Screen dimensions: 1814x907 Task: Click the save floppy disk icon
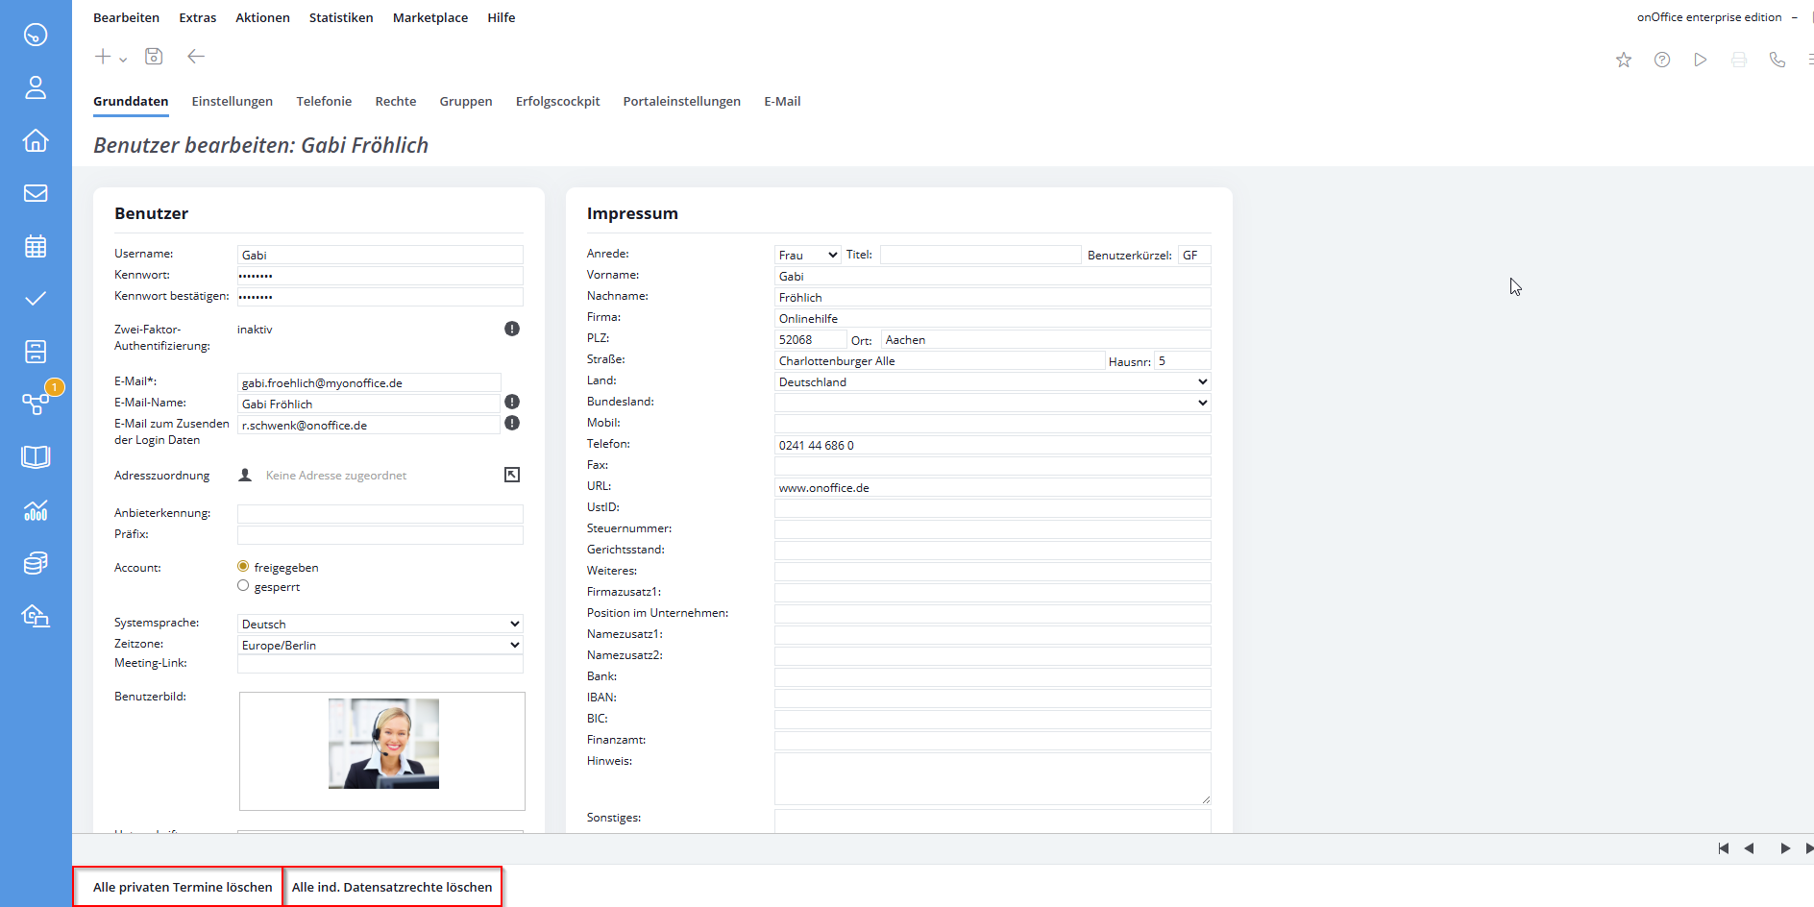click(x=154, y=57)
